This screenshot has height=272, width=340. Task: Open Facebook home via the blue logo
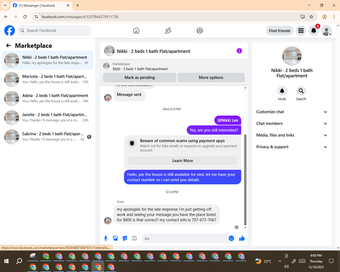pyautogui.click(x=10, y=31)
